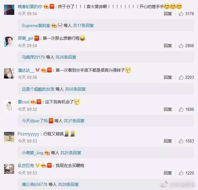Viewport: 198px width, 190px height.
Task: Click thumbs-up on 郑爽_girl's comment
Action: [x=181, y=46]
